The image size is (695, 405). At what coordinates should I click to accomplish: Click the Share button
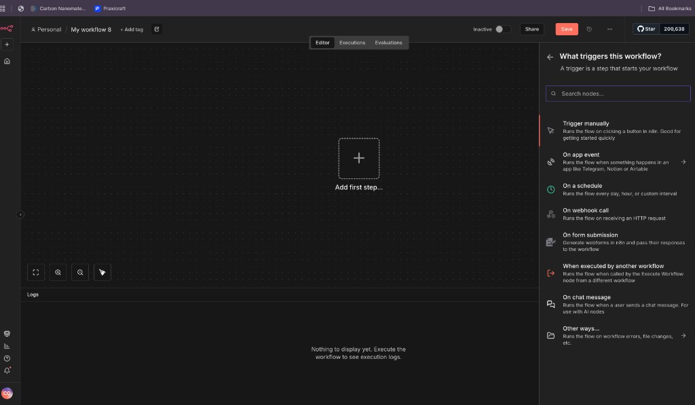pos(532,29)
